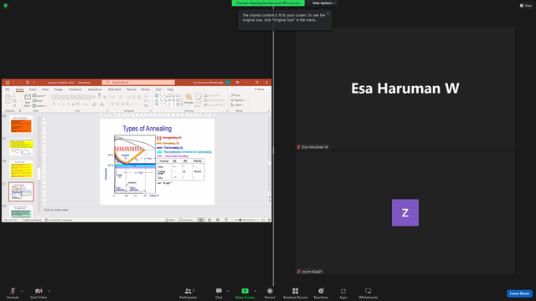
Task: Expand chat options arrow beside Chat
Action: tap(228, 291)
